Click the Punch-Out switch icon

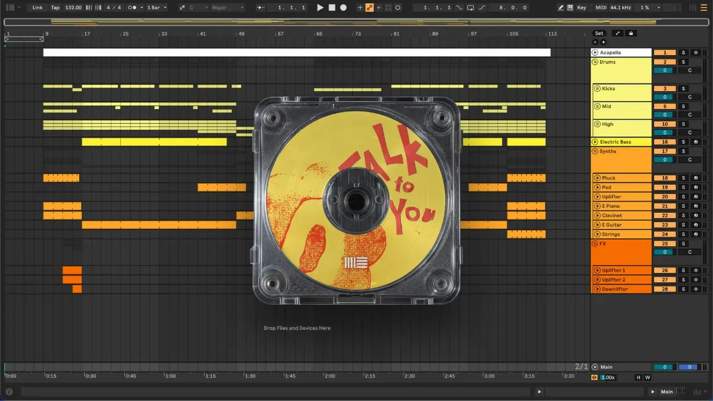point(482,8)
